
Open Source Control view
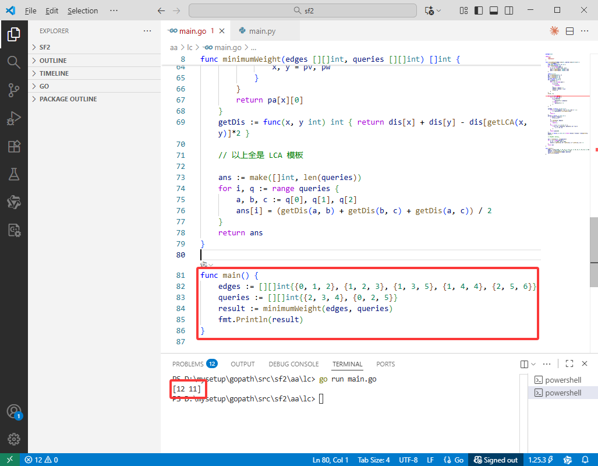(x=14, y=90)
